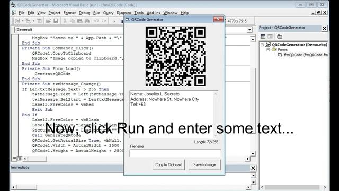
Task: Close the QRCode Generator dialog
Action: click(x=218, y=19)
